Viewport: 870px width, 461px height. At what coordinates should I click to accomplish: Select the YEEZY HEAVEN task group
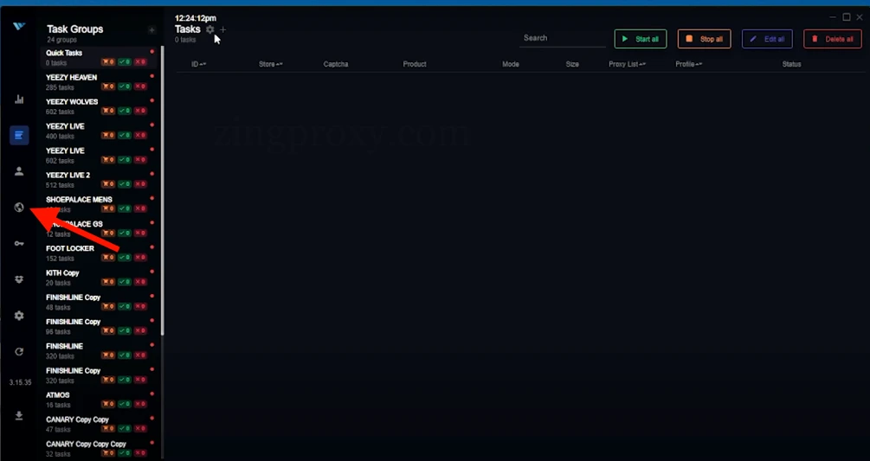tap(100, 82)
